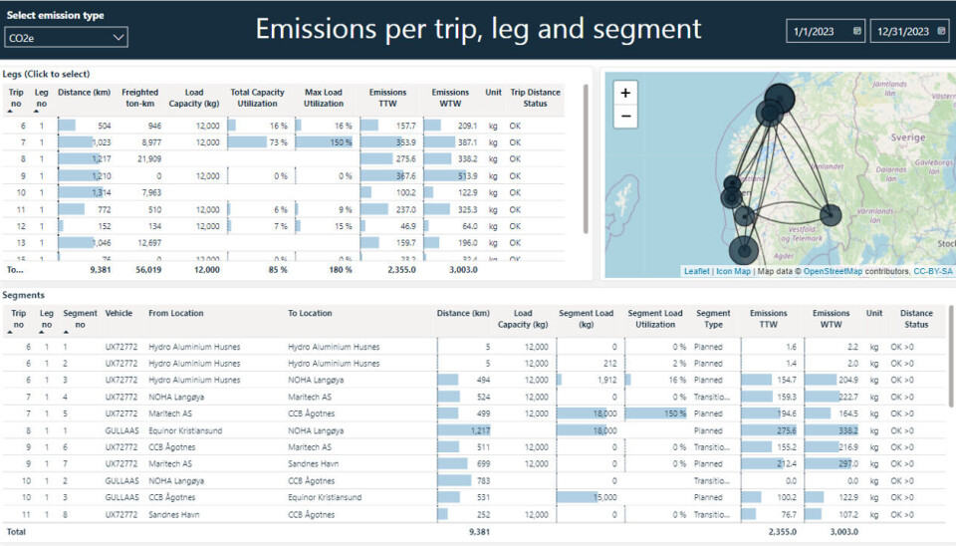This screenshot has width=956, height=546.
Task: Open the OpenStreetMap attribution link
Action: (835, 271)
